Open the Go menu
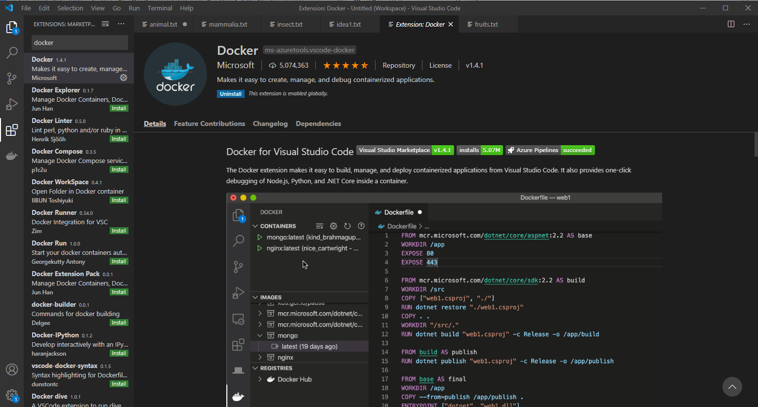This screenshot has height=407, width=758. (117, 8)
